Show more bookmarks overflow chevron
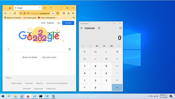Viewport: 175px width, 99px height. point(74,17)
